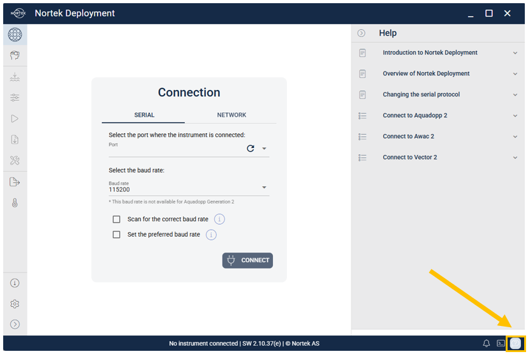Toggle the help icon in status bar
The height and width of the screenshot is (354, 528).
515,343
